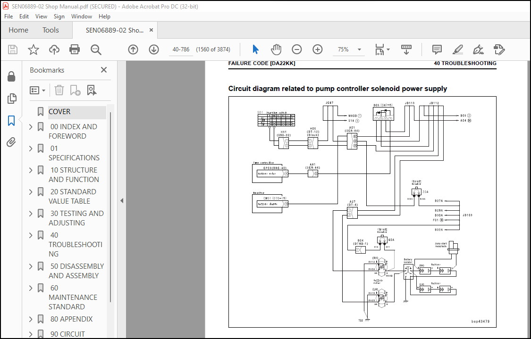Screen dimensions: 531x339
Task: Expand 60 MAINTENANCE STANDARD bookmark
Action: [x=31, y=288]
